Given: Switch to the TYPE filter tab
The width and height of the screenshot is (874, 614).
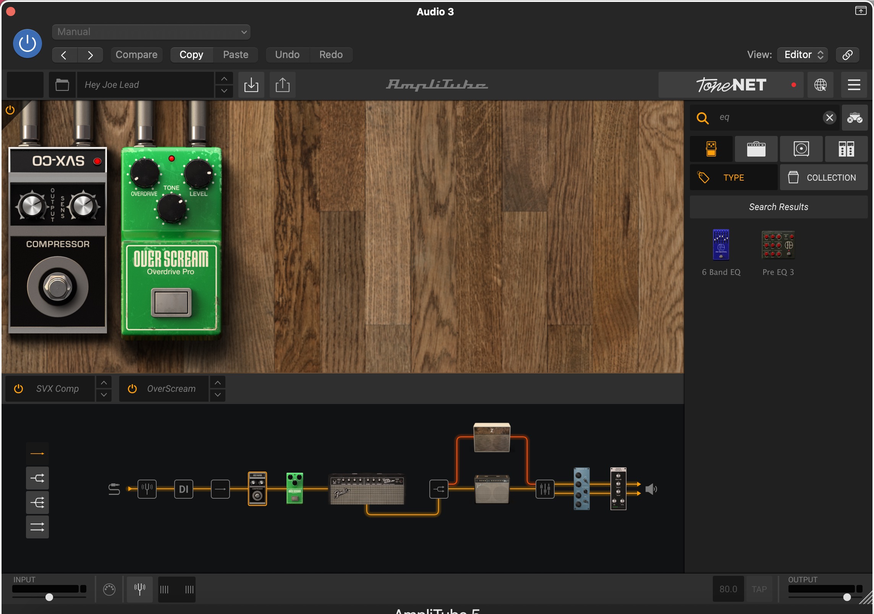Looking at the screenshot, I should (x=733, y=178).
